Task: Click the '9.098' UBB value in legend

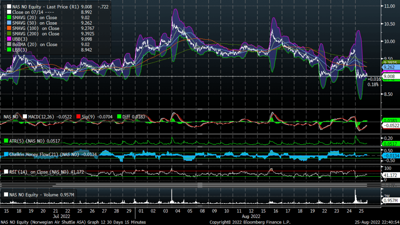Action: [x=86, y=39]
